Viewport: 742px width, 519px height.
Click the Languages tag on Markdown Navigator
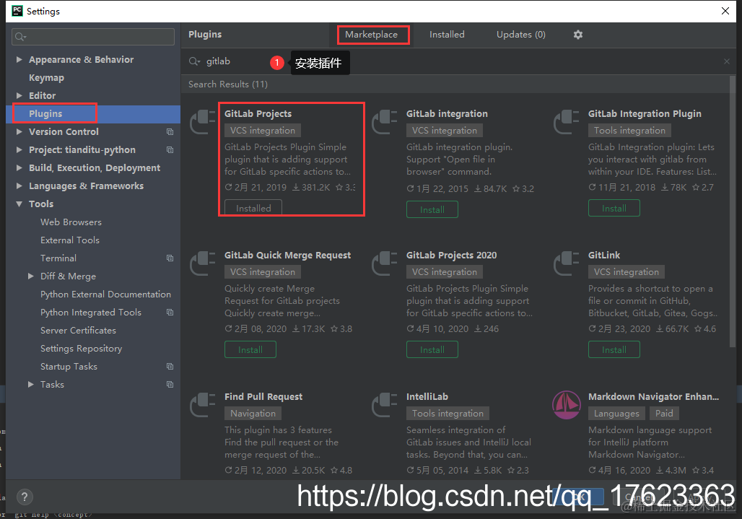(x=616, y=413)
